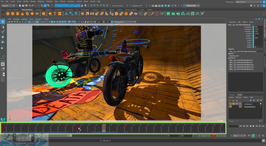Toggle playback loop mode button
Viewport: 266px width, 146px height.
pyautogui.click(x=249, y=136)
